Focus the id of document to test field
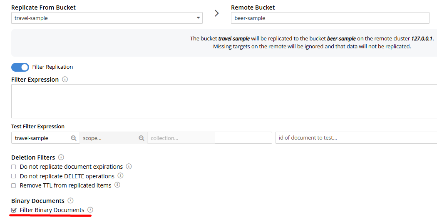The height and width of the screenshot is (220, 437). pos(356,137)
